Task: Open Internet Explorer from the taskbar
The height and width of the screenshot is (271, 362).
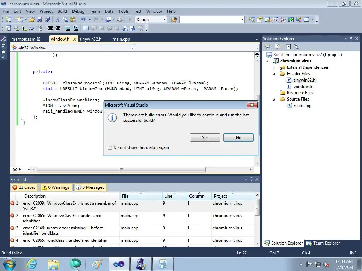Action: (31, 264)
